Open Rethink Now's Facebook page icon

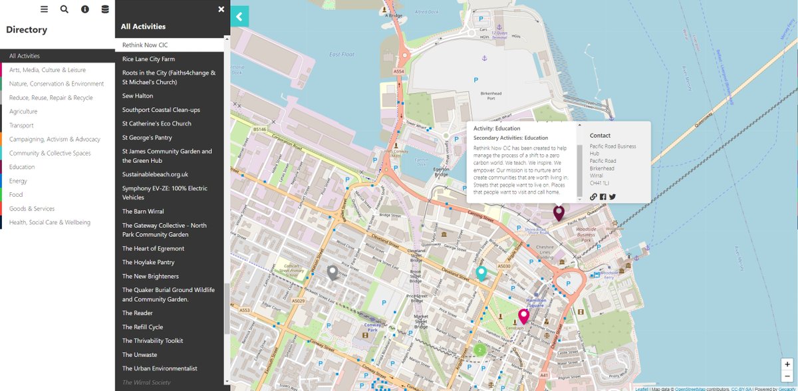tap(603, 197)
